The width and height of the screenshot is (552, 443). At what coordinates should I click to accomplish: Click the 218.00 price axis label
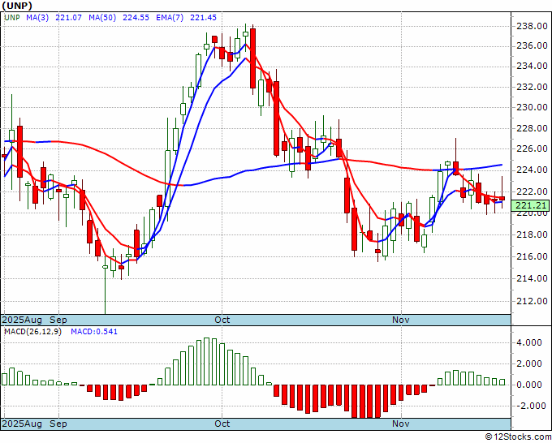[532, 234]
